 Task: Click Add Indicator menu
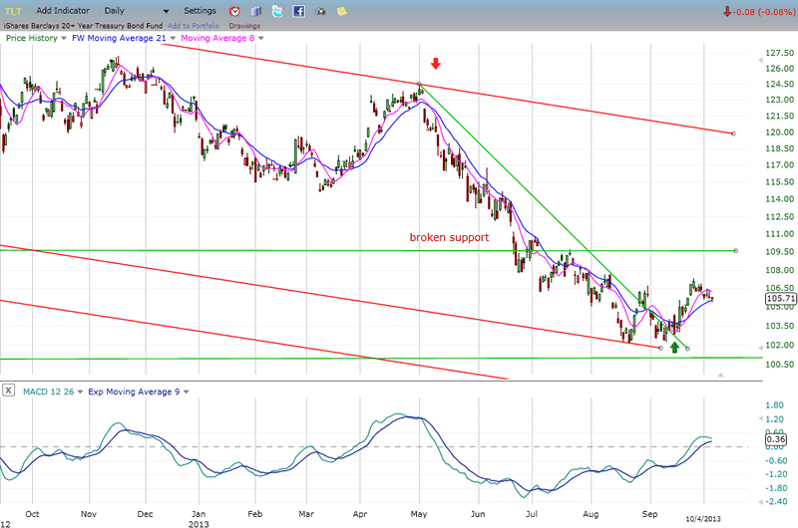[64, 11]
